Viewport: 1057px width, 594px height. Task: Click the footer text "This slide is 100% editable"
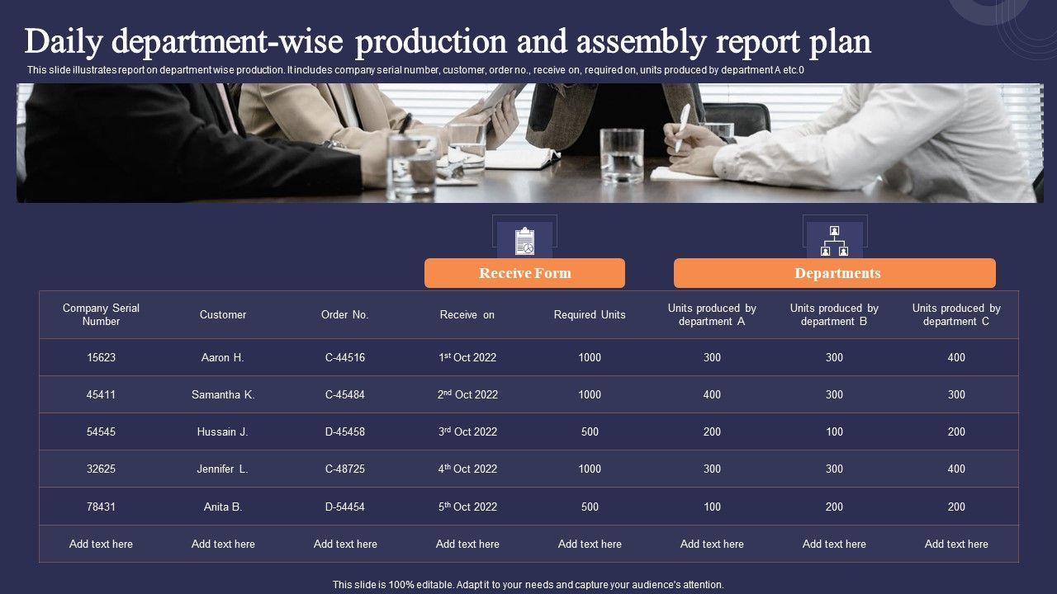tap(528, 585)
